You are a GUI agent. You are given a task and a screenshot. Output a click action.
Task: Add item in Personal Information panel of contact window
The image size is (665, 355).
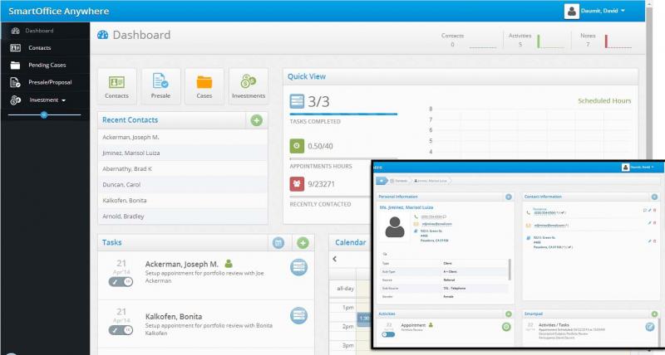(x=508, y=197)
